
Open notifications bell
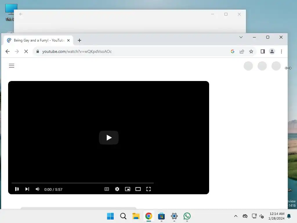(289, 216)
